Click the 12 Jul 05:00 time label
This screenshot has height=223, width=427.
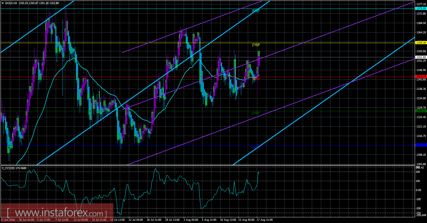(80, 220)
